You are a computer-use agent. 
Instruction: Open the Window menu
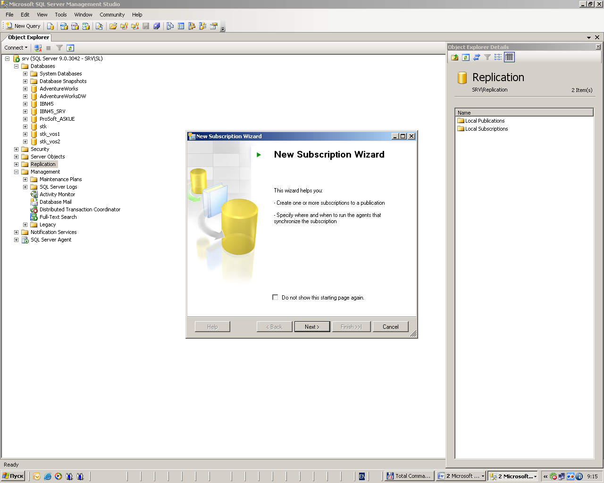click(83, 15)
